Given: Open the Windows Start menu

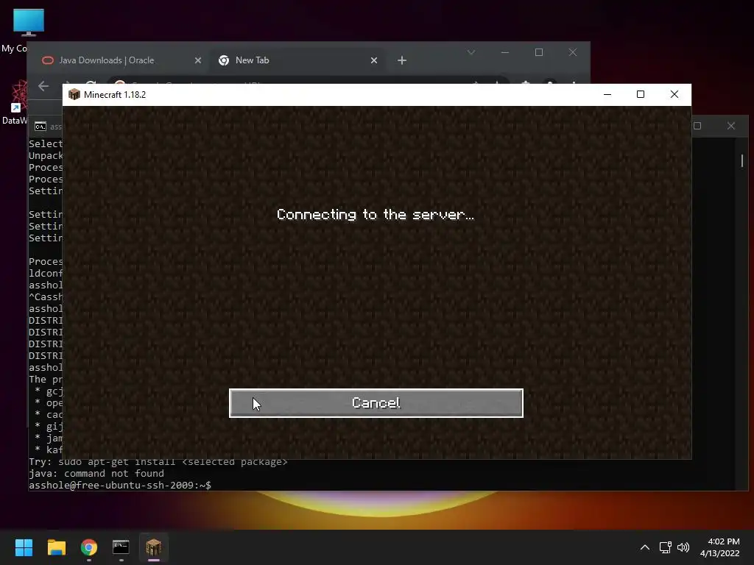Looking at the screenshot, I should [24, 547].
